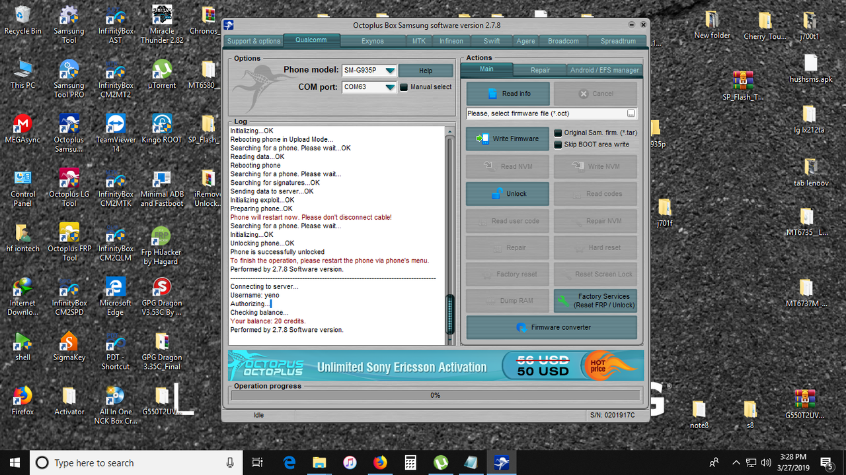Click the Read info button with phone icon

(507, 93)
